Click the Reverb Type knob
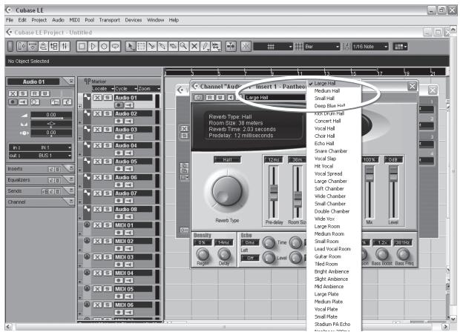This screenshot has width=460, height=332. point(227,191)
